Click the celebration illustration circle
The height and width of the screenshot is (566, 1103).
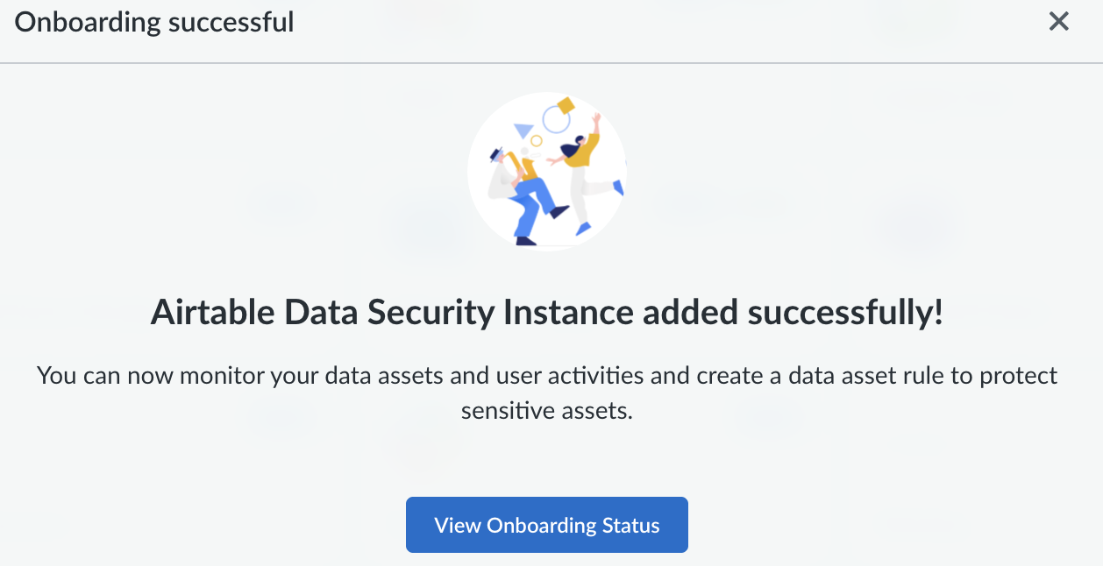[x=547, y=173]
